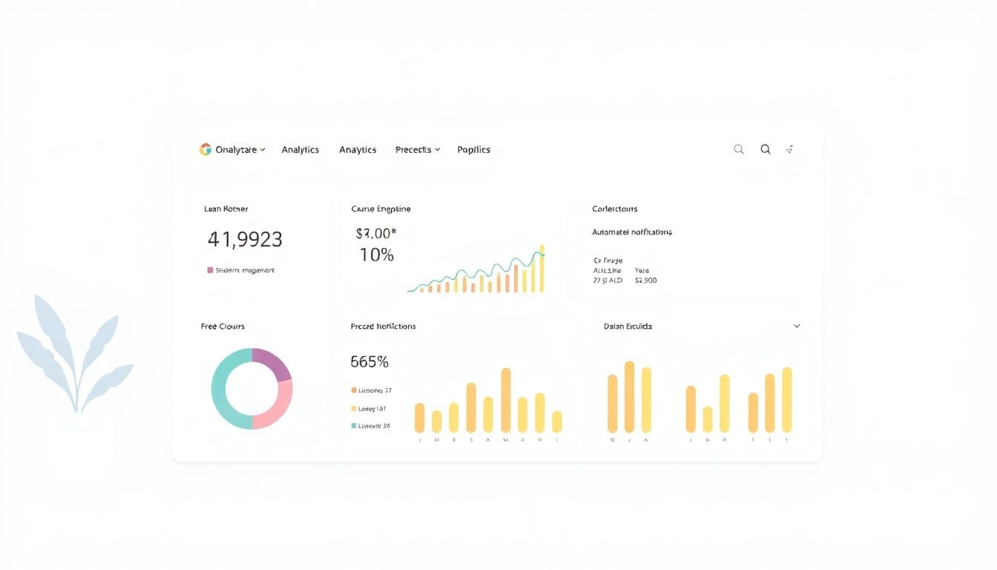The width and height of the screenshot is (997, 570).
Task: Click the light gray search icon
Action: coord(739,149)
